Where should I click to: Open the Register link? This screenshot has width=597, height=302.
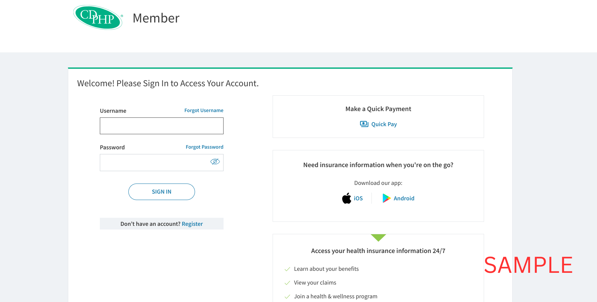point(192,224)
